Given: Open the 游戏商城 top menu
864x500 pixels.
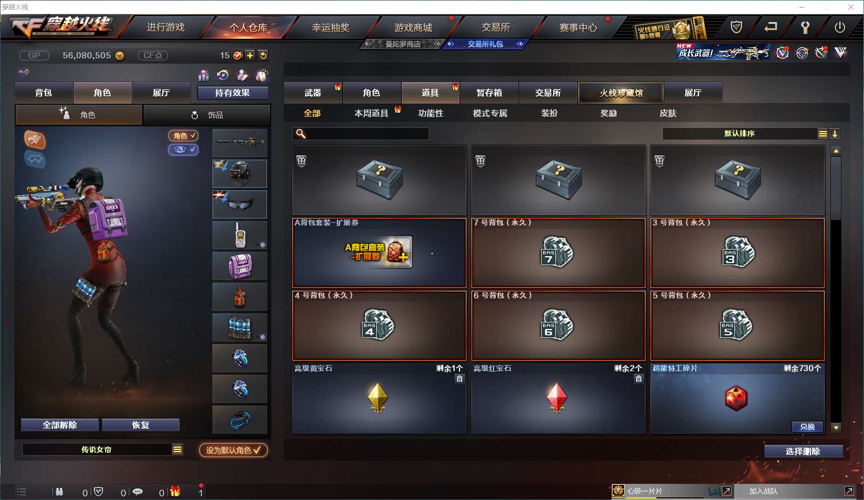Looking at the screenshot, I should (x=413, y=27).
